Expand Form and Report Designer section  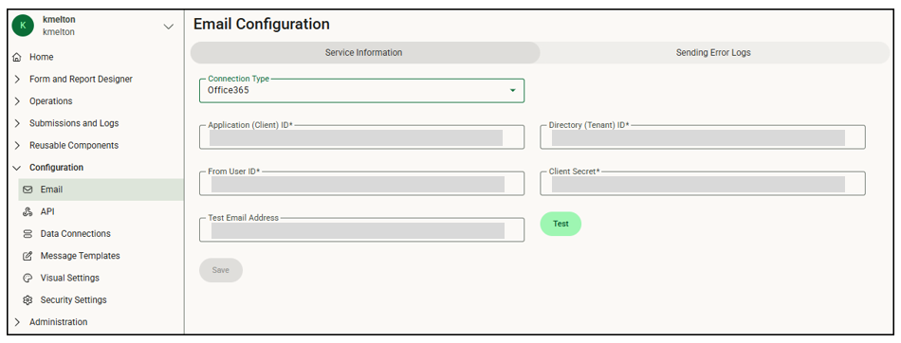pos(17,80)
